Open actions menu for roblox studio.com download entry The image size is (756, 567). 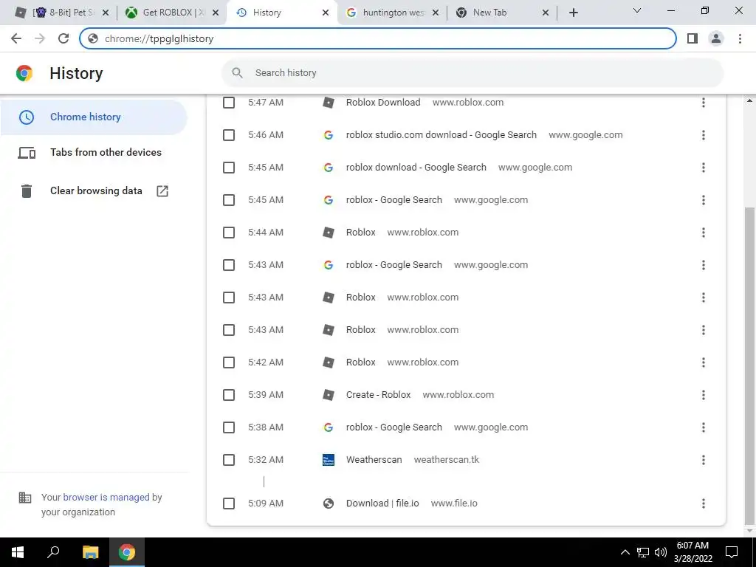tap(704, 135)
